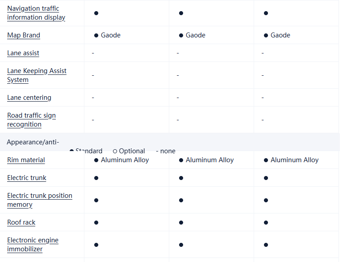Click the Map Brand feature link
The width and height of the screenshot is (343, 262).
(x=24, y=35)
